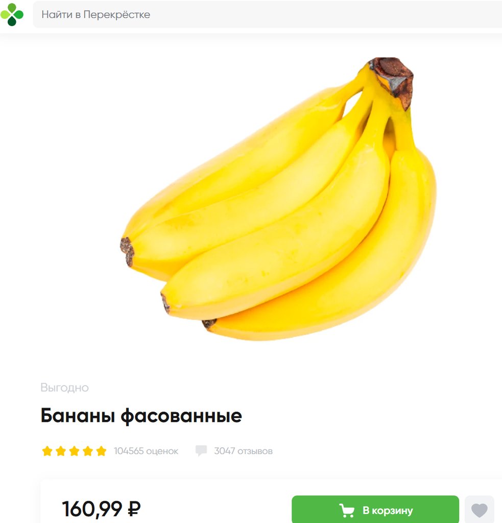Click the Perekrestok clover logo
The height and width of the screenshot is (523, 502).
pyautogui.click(x=12, y=14)
